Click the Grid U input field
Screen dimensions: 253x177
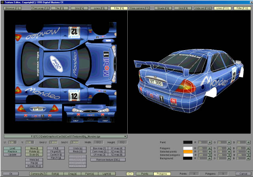(x=53, y=142)
